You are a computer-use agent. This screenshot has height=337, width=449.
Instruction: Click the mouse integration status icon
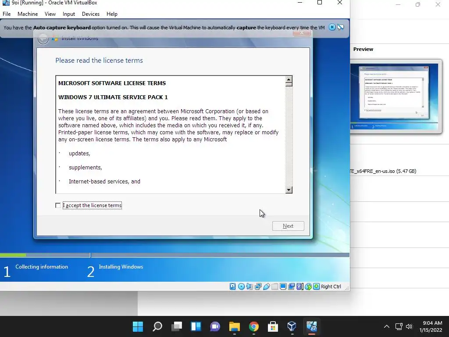(308, 286)
